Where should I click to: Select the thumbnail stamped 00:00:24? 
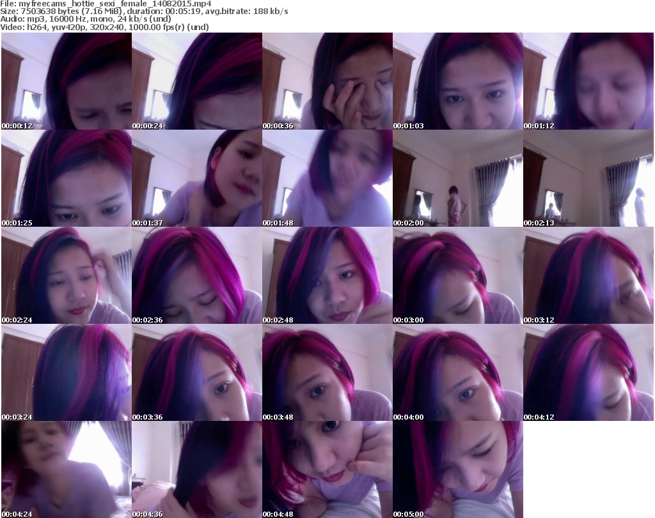click(197, 81)
